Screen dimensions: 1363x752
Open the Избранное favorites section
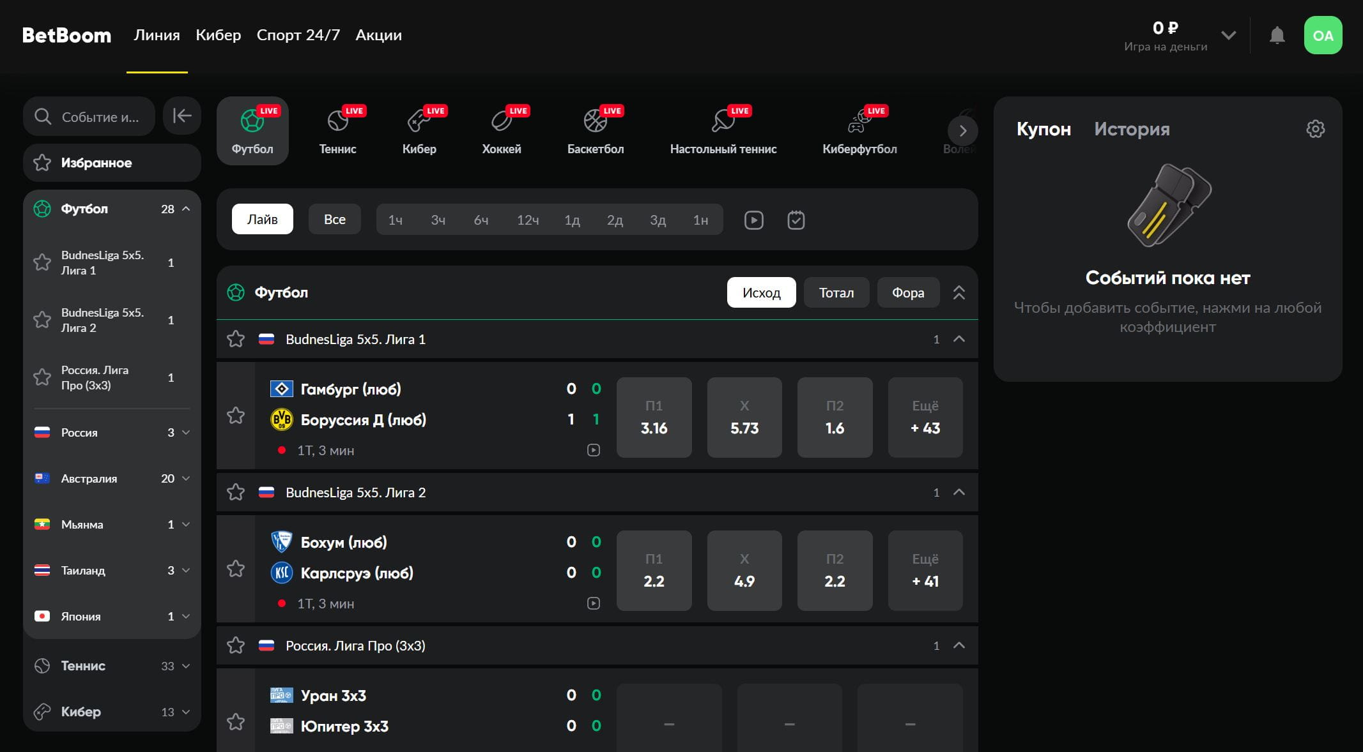click(x=112, y=163)
